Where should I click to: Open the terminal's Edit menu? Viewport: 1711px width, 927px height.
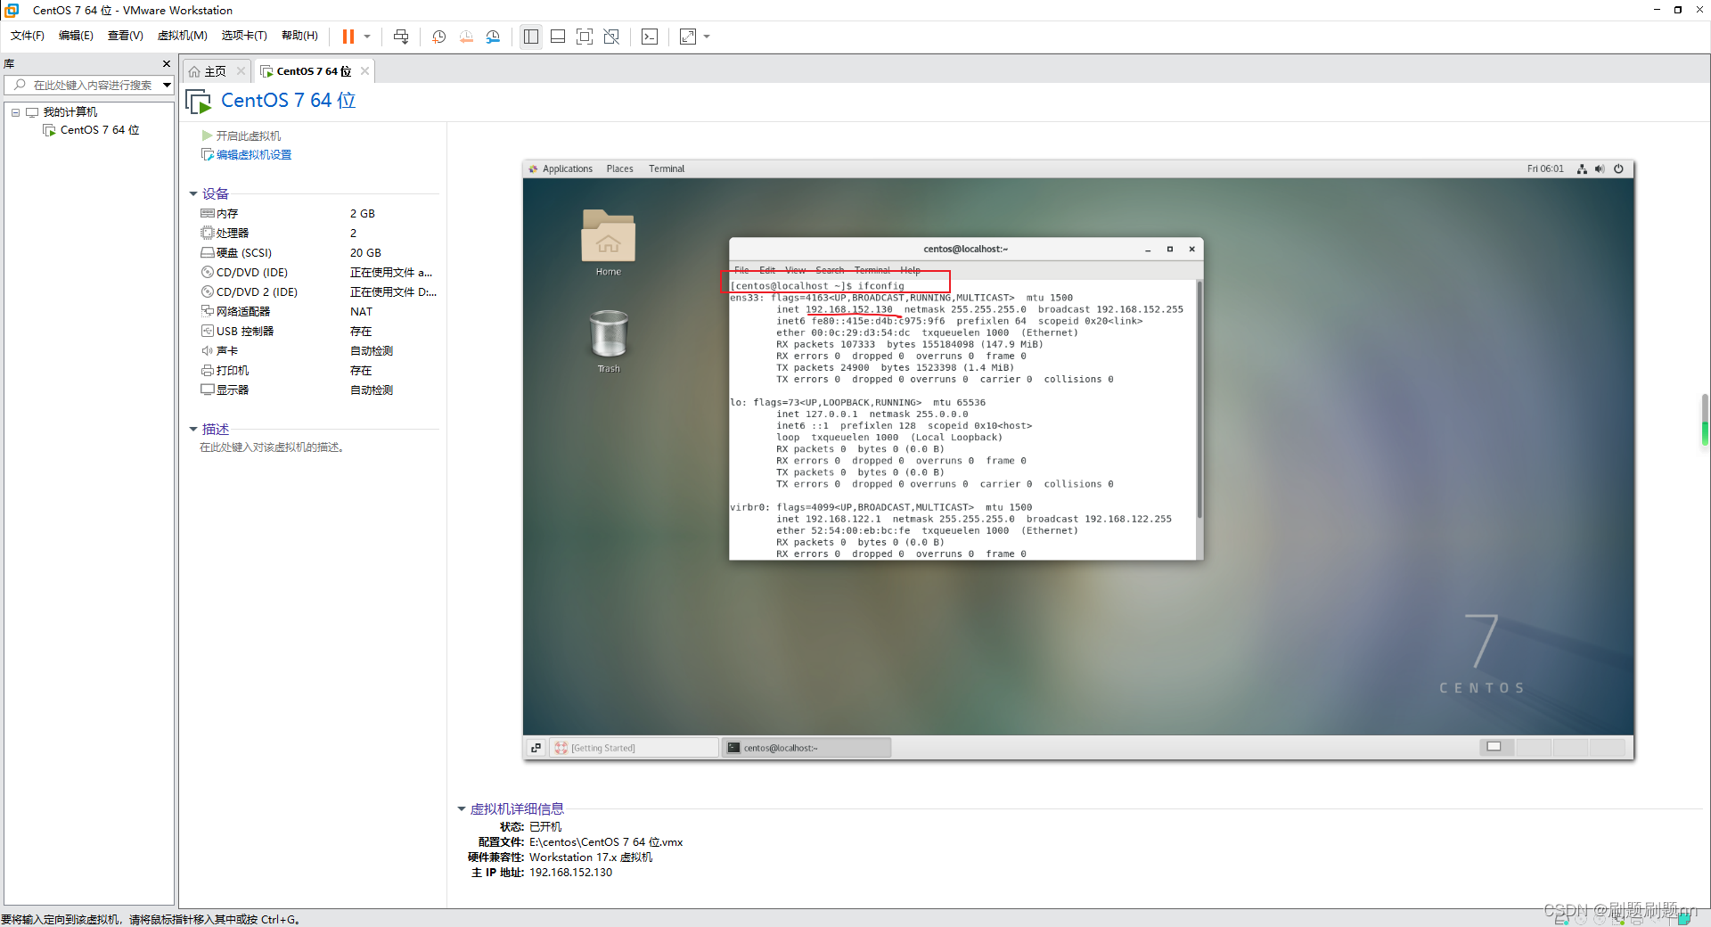pos(767,270)
